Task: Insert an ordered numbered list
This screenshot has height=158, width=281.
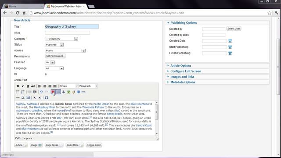Action: coord(23,92)
